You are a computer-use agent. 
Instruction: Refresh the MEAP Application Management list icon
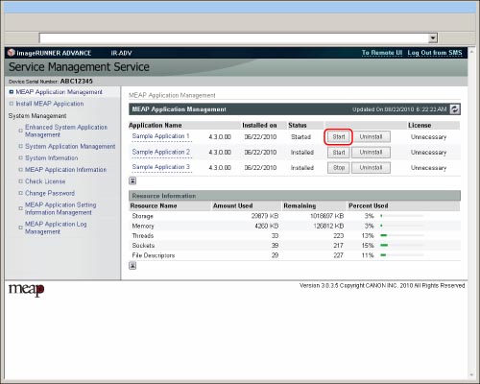pyautogui.click(x=455, y=109)
